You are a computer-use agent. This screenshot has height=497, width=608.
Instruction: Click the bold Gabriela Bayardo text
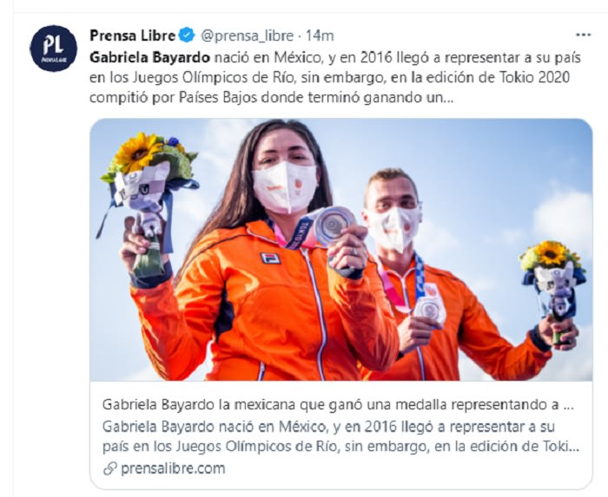click(149, 57)
